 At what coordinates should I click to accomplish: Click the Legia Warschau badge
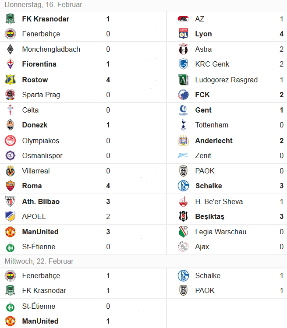click(x=183, y=232)
